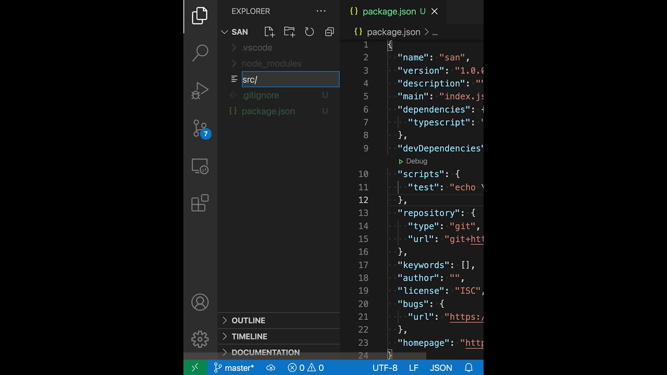Open the Manage settings gear
Viewport: 667px width, 375px height.
[x=200, y=339]
